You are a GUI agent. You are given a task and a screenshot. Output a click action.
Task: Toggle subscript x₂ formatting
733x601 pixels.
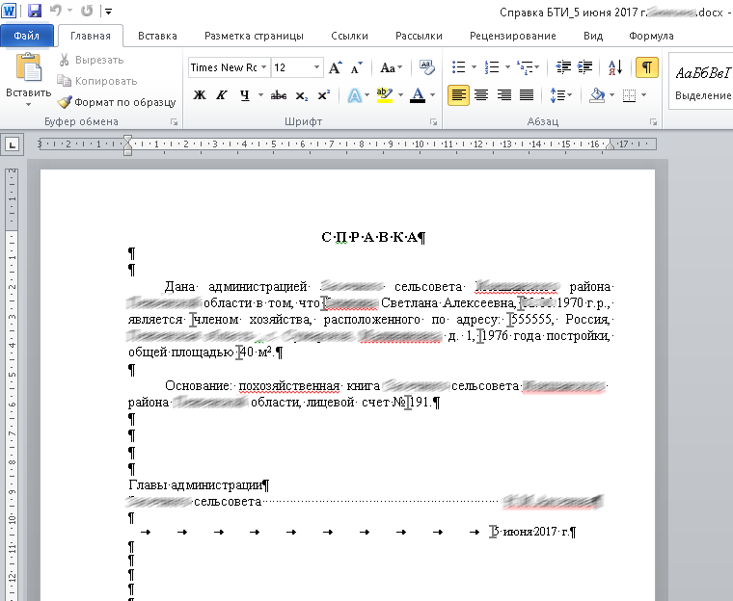tap(302, 95)
